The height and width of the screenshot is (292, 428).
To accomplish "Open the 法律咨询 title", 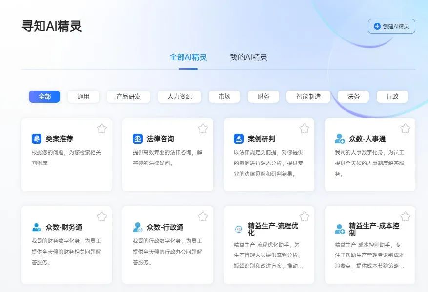I will [x=160, y=139].
